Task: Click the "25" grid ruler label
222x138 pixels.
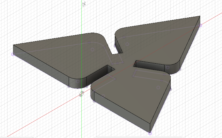Action: (x=84, y=4)
